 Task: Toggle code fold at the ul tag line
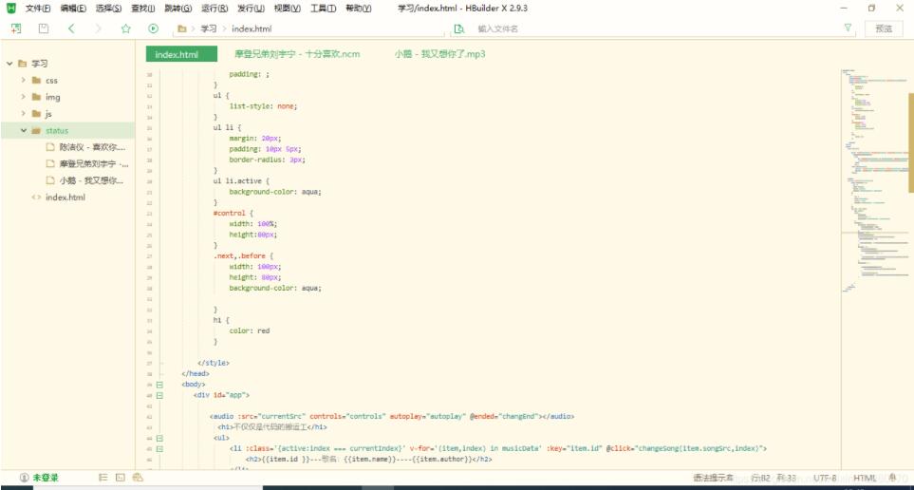click(159, 438)
